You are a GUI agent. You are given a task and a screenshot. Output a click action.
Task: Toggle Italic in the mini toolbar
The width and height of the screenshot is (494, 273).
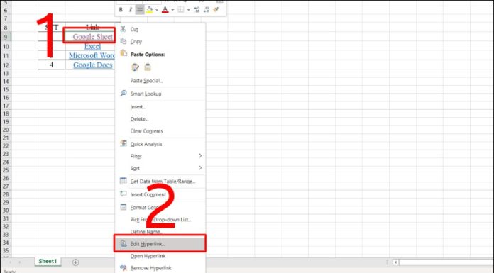[130, 10]
